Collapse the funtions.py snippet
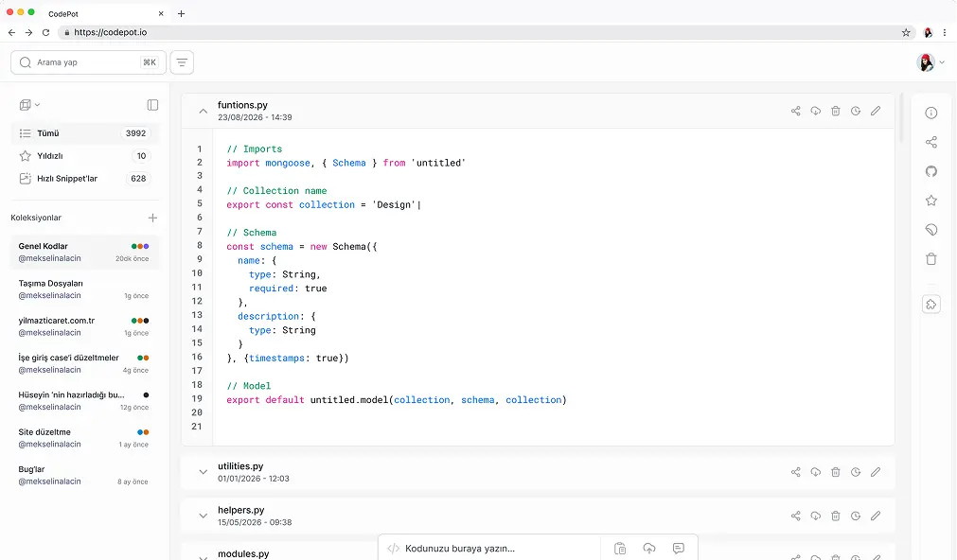 pos(203,111)
